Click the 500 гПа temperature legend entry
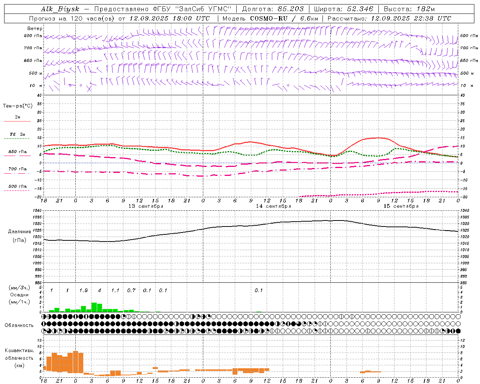 point(18,187)
